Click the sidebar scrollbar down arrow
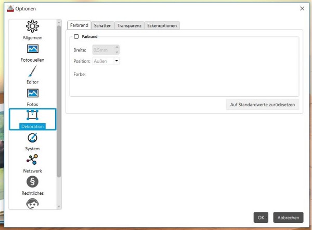 point(59,206)
